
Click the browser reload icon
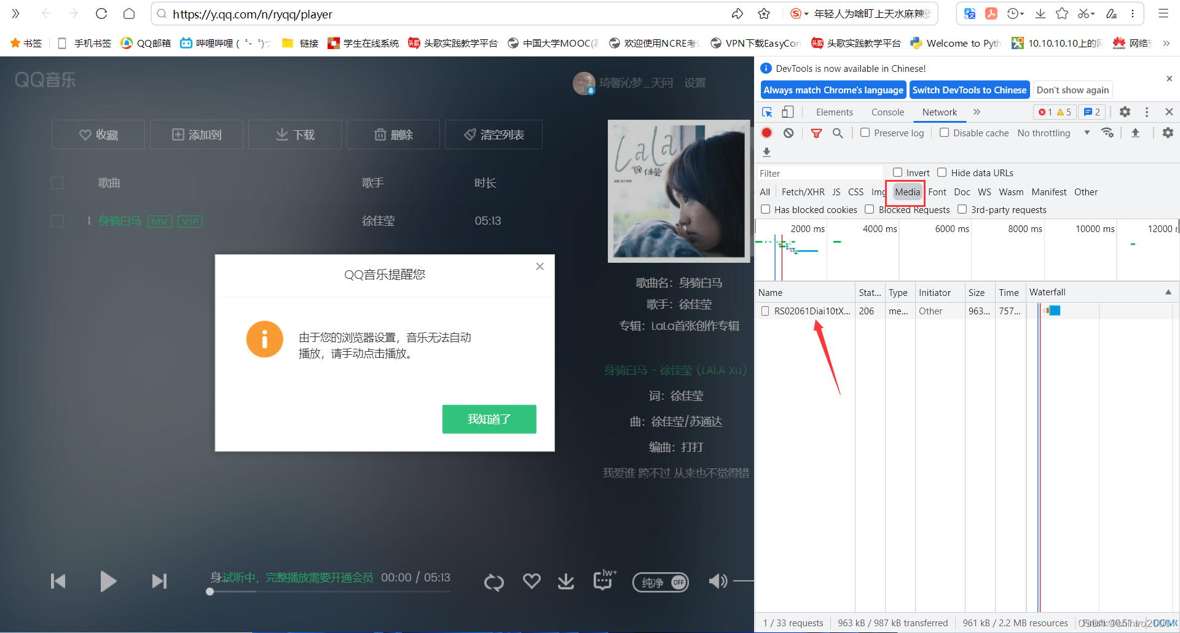[x=101, y=14]
